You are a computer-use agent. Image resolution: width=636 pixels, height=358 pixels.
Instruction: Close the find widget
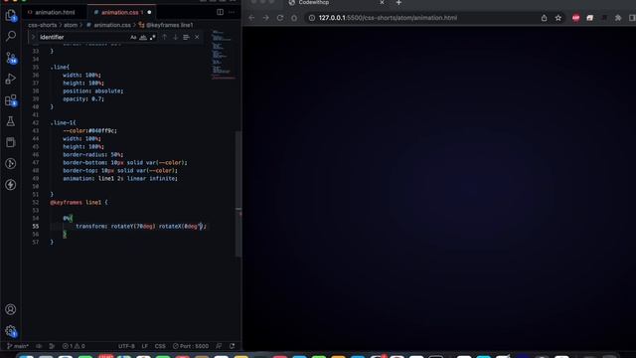coord(197,37)
